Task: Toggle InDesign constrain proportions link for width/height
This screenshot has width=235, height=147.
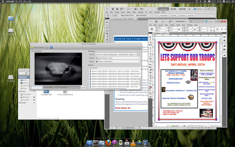Action: (x=179, y=29)
